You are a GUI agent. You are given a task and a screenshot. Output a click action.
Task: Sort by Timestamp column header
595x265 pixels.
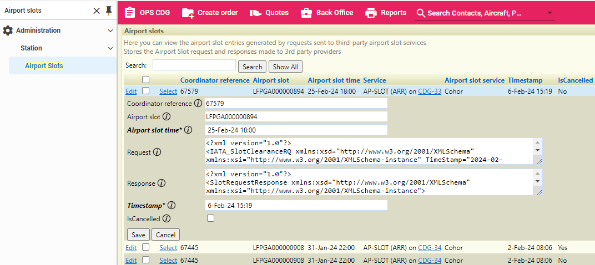(525, 80)
